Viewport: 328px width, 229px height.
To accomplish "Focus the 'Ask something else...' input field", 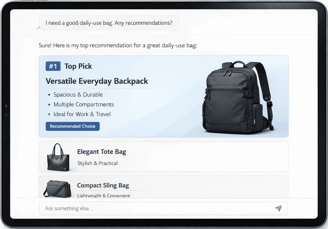I will [154, 208].
